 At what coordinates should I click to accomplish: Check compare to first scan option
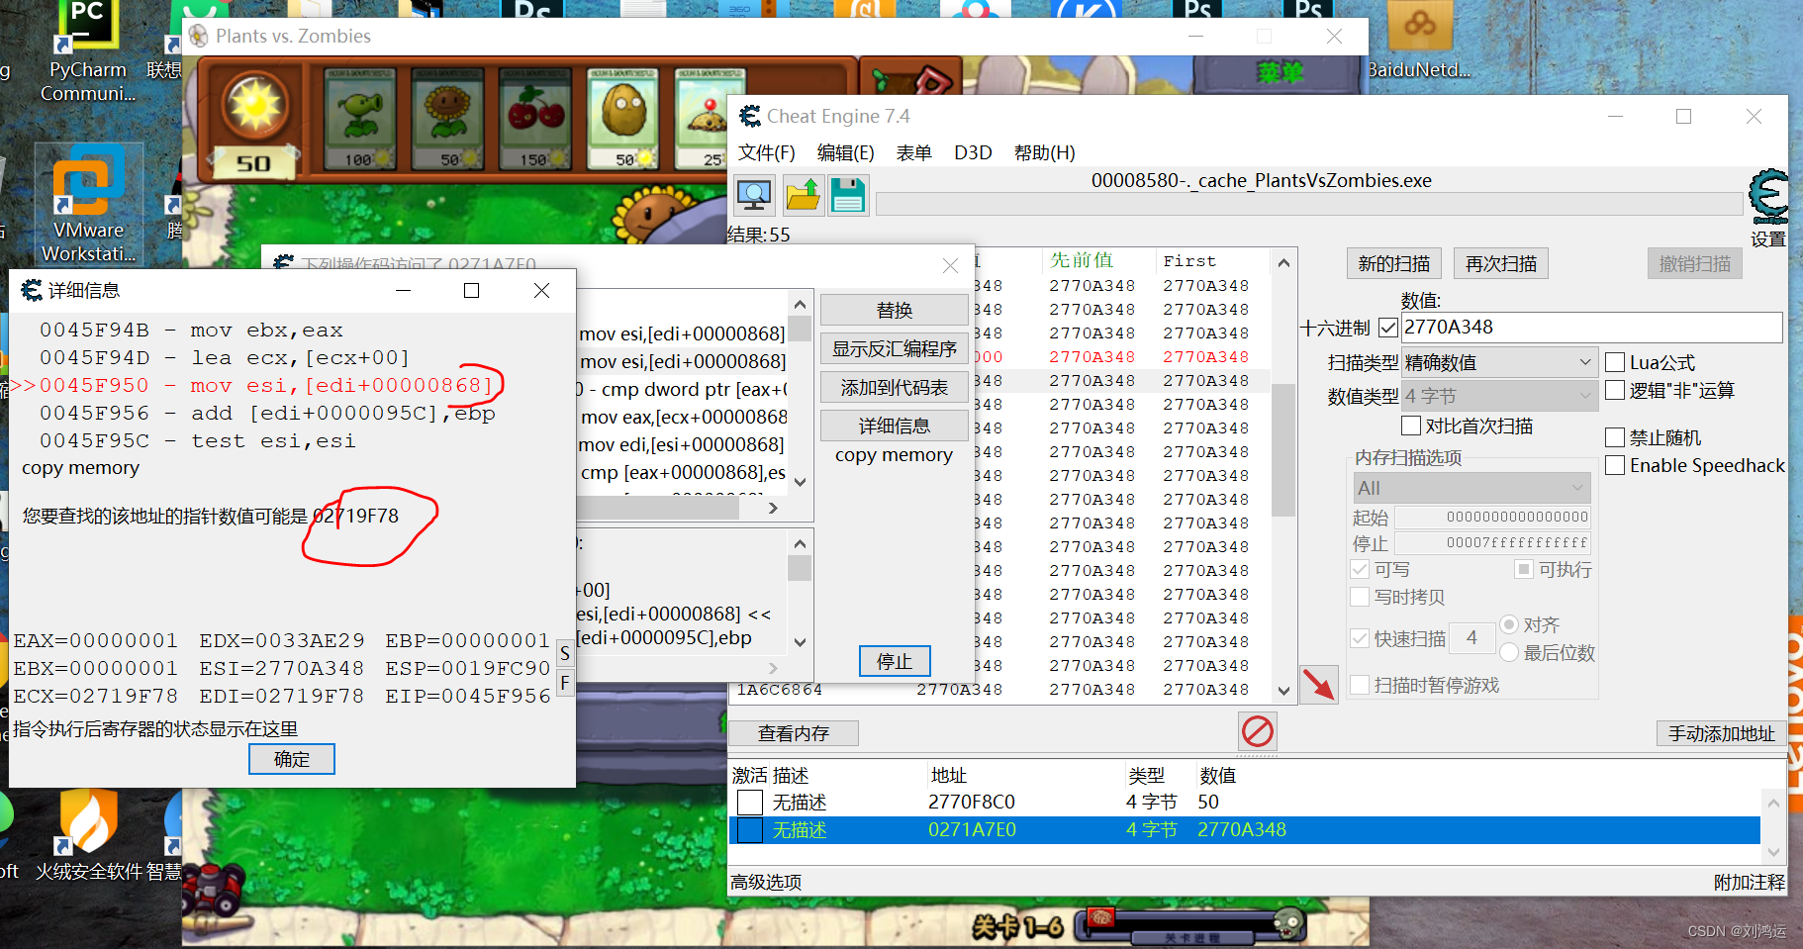click(1411, 426)
